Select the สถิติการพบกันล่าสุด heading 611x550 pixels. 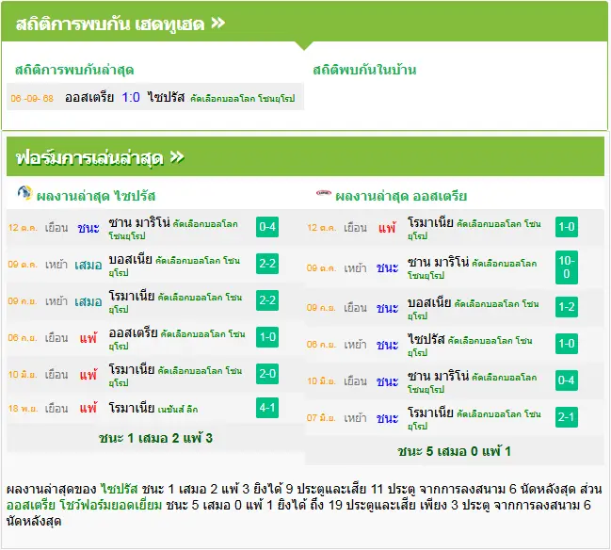point(74,70)
